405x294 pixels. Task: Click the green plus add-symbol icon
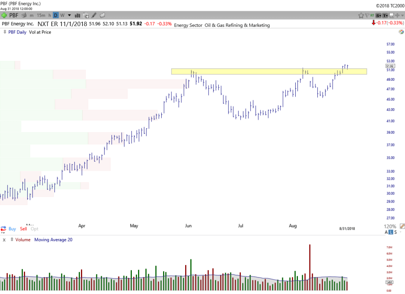click(x=4, y=15)
